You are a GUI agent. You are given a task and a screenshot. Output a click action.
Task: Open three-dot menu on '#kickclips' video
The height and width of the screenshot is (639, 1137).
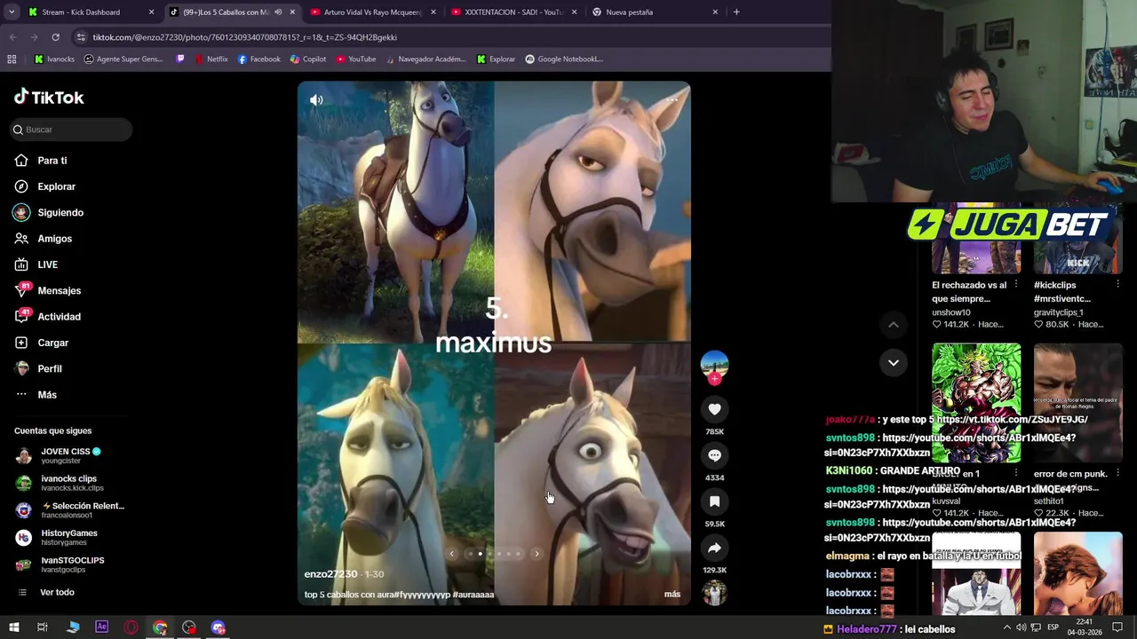click(1117, 285)
